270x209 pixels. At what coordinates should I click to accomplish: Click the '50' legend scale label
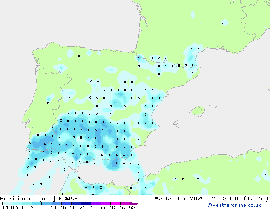click(132, 207)
